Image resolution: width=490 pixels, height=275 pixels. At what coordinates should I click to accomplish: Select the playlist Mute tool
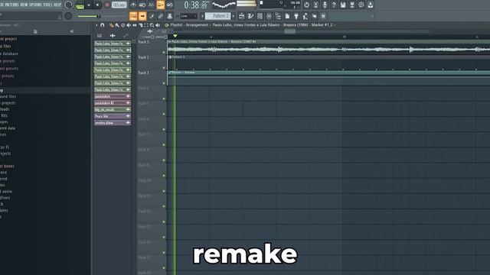tap(129, 25)
